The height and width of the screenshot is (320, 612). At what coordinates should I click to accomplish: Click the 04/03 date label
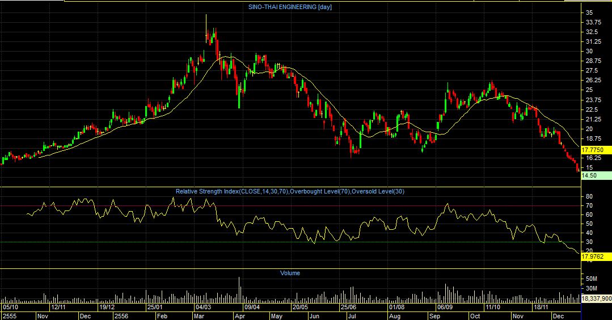point(204,308)
